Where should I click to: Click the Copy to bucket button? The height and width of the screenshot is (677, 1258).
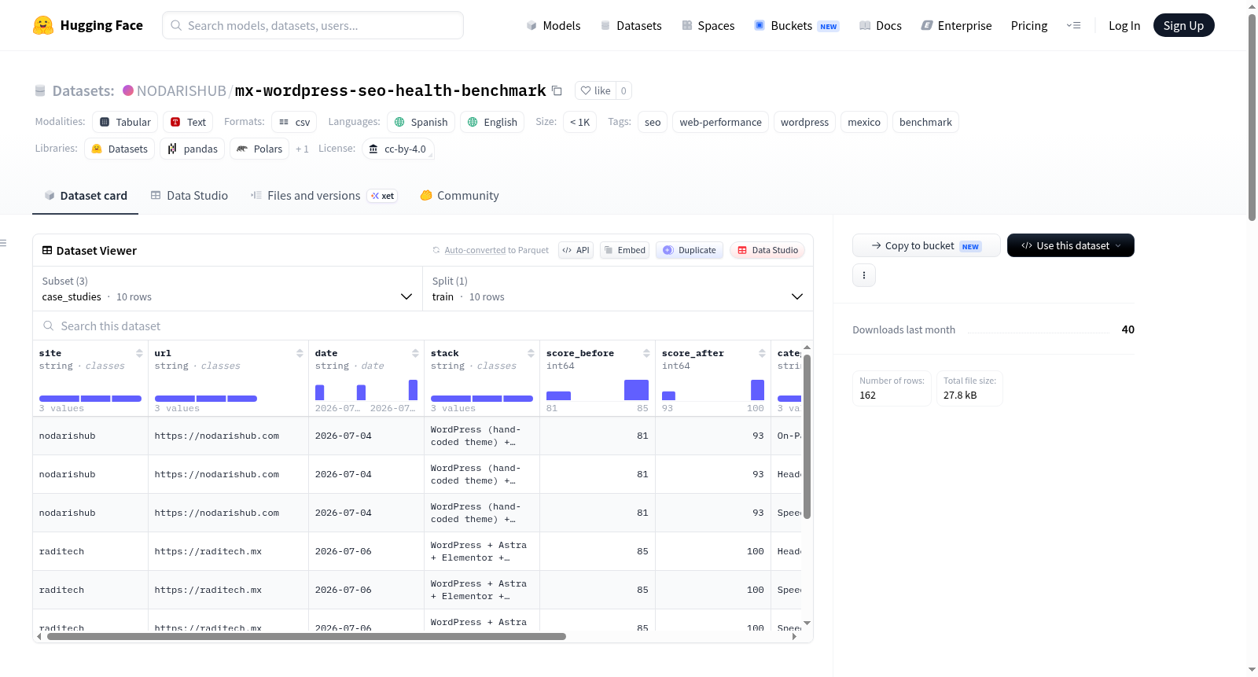[x=926, y=245]
